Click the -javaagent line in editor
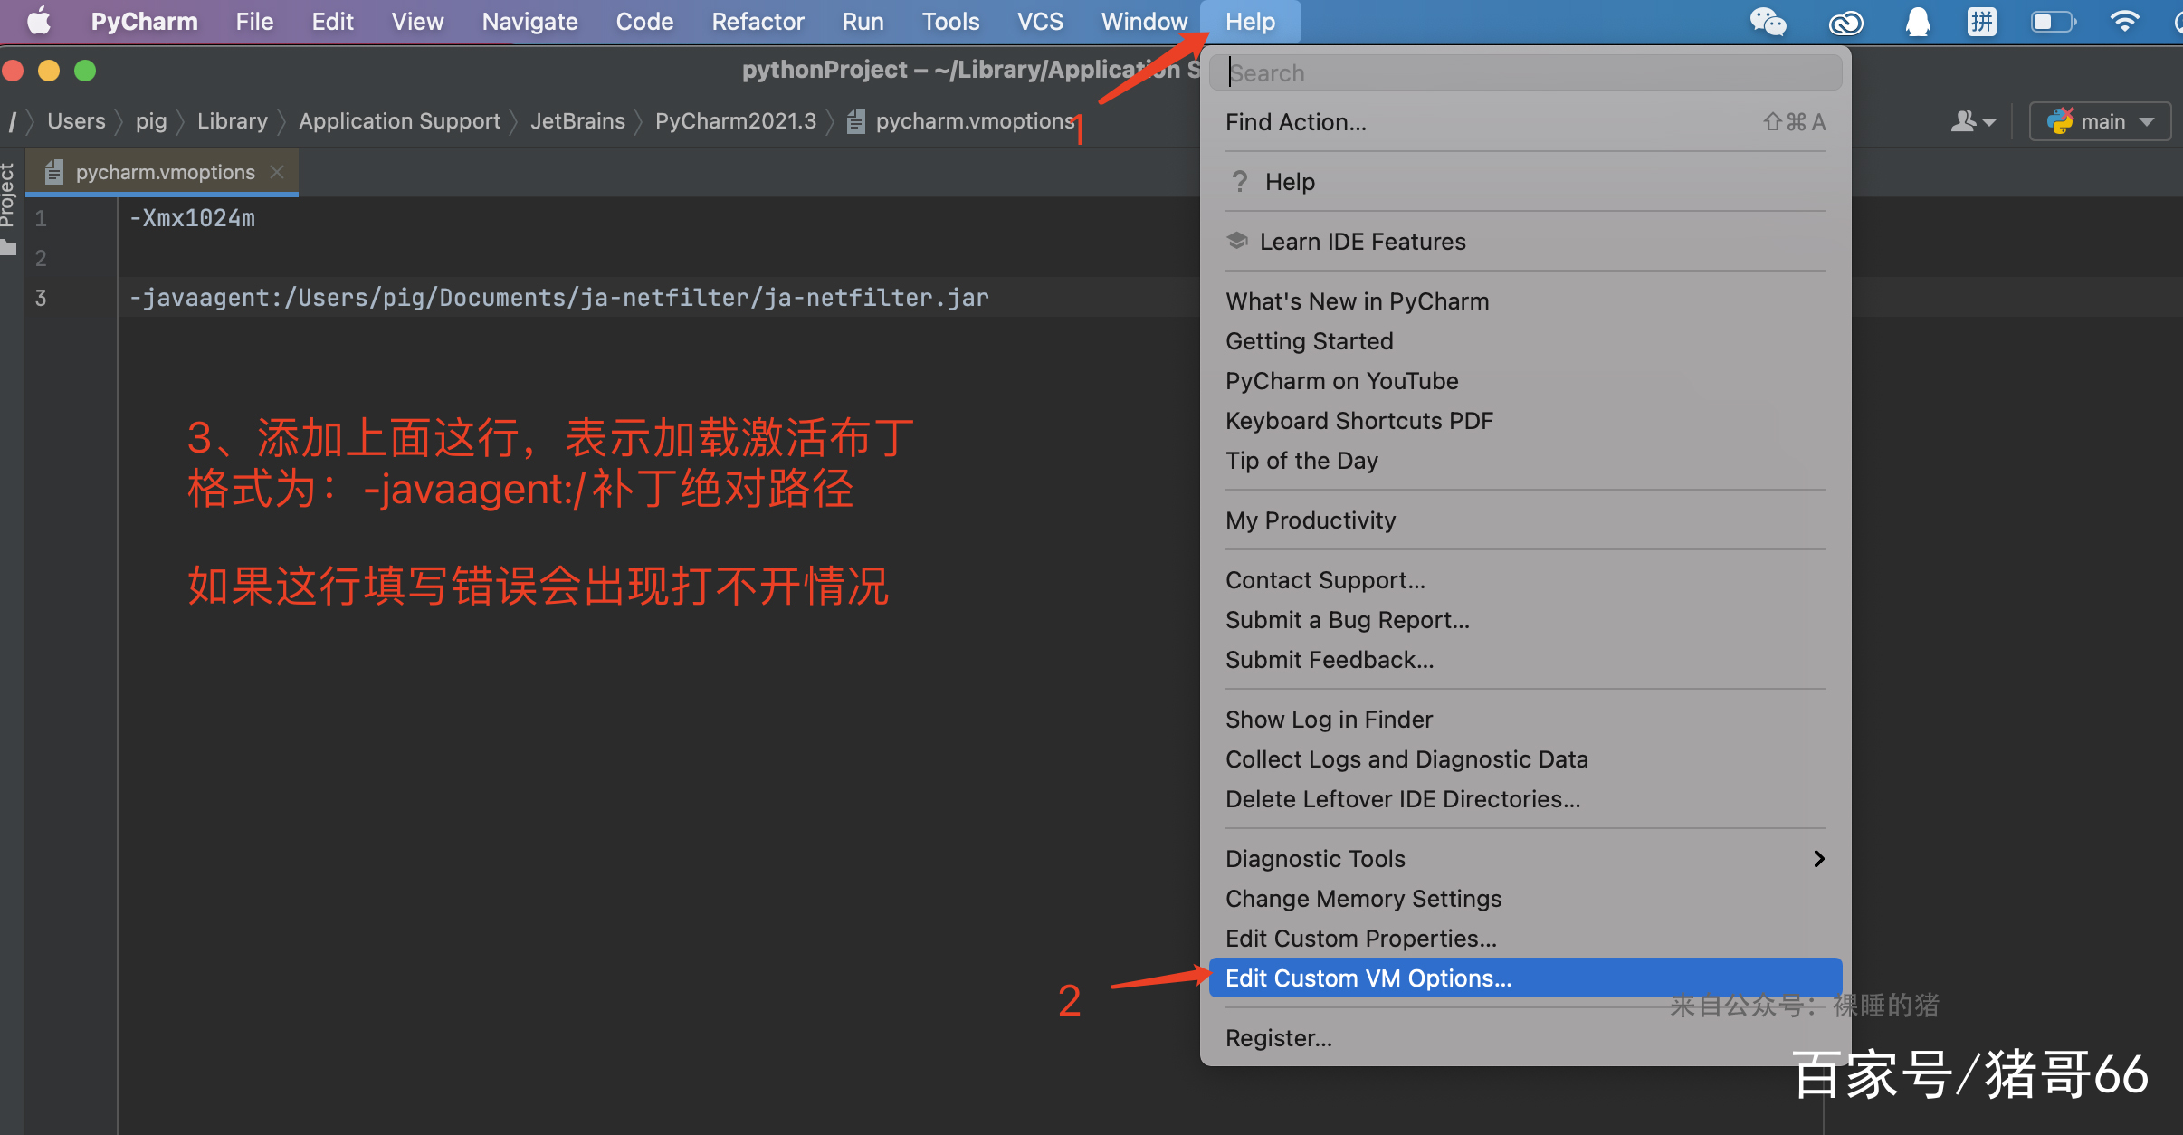 558,298
